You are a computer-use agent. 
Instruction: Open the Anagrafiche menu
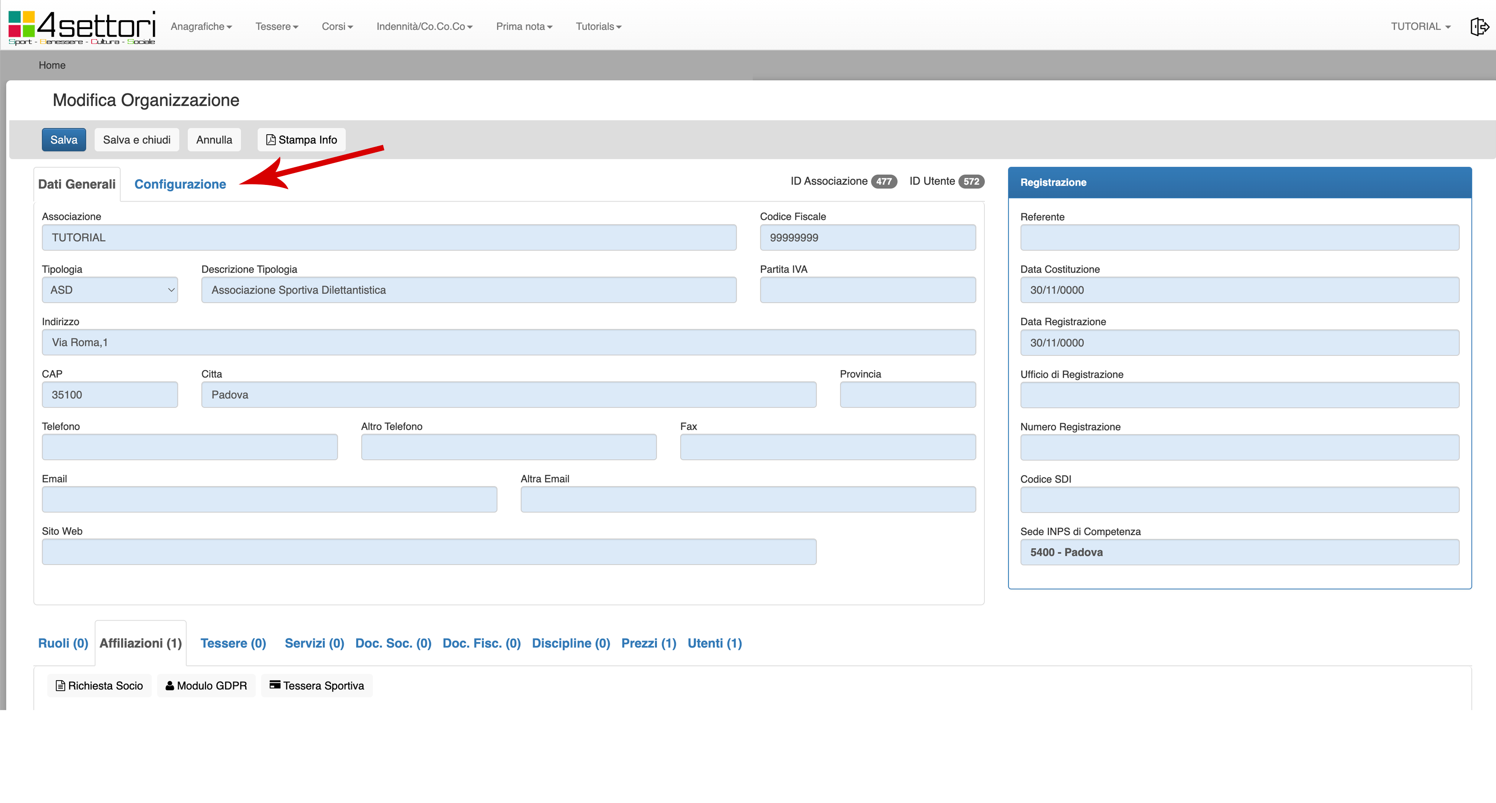[x=201, y=27]
